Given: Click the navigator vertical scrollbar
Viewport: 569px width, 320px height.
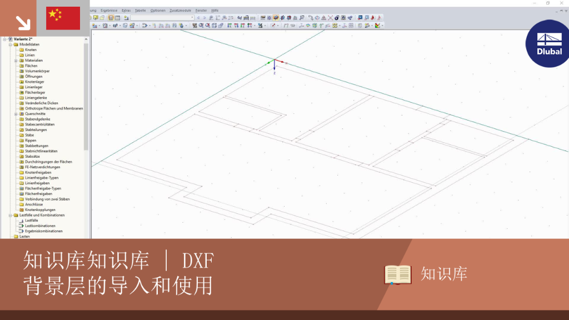Looking at the screenshot, I should click(86, 96).
